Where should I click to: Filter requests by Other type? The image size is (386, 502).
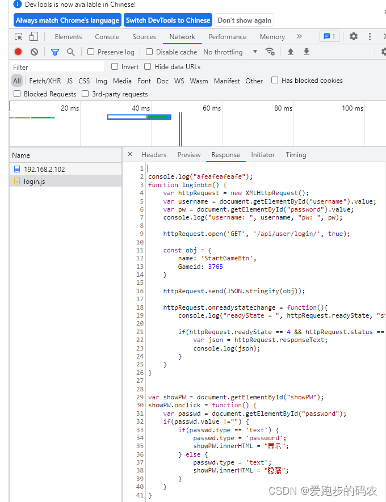pyautogui.click(x=254, y=81)
